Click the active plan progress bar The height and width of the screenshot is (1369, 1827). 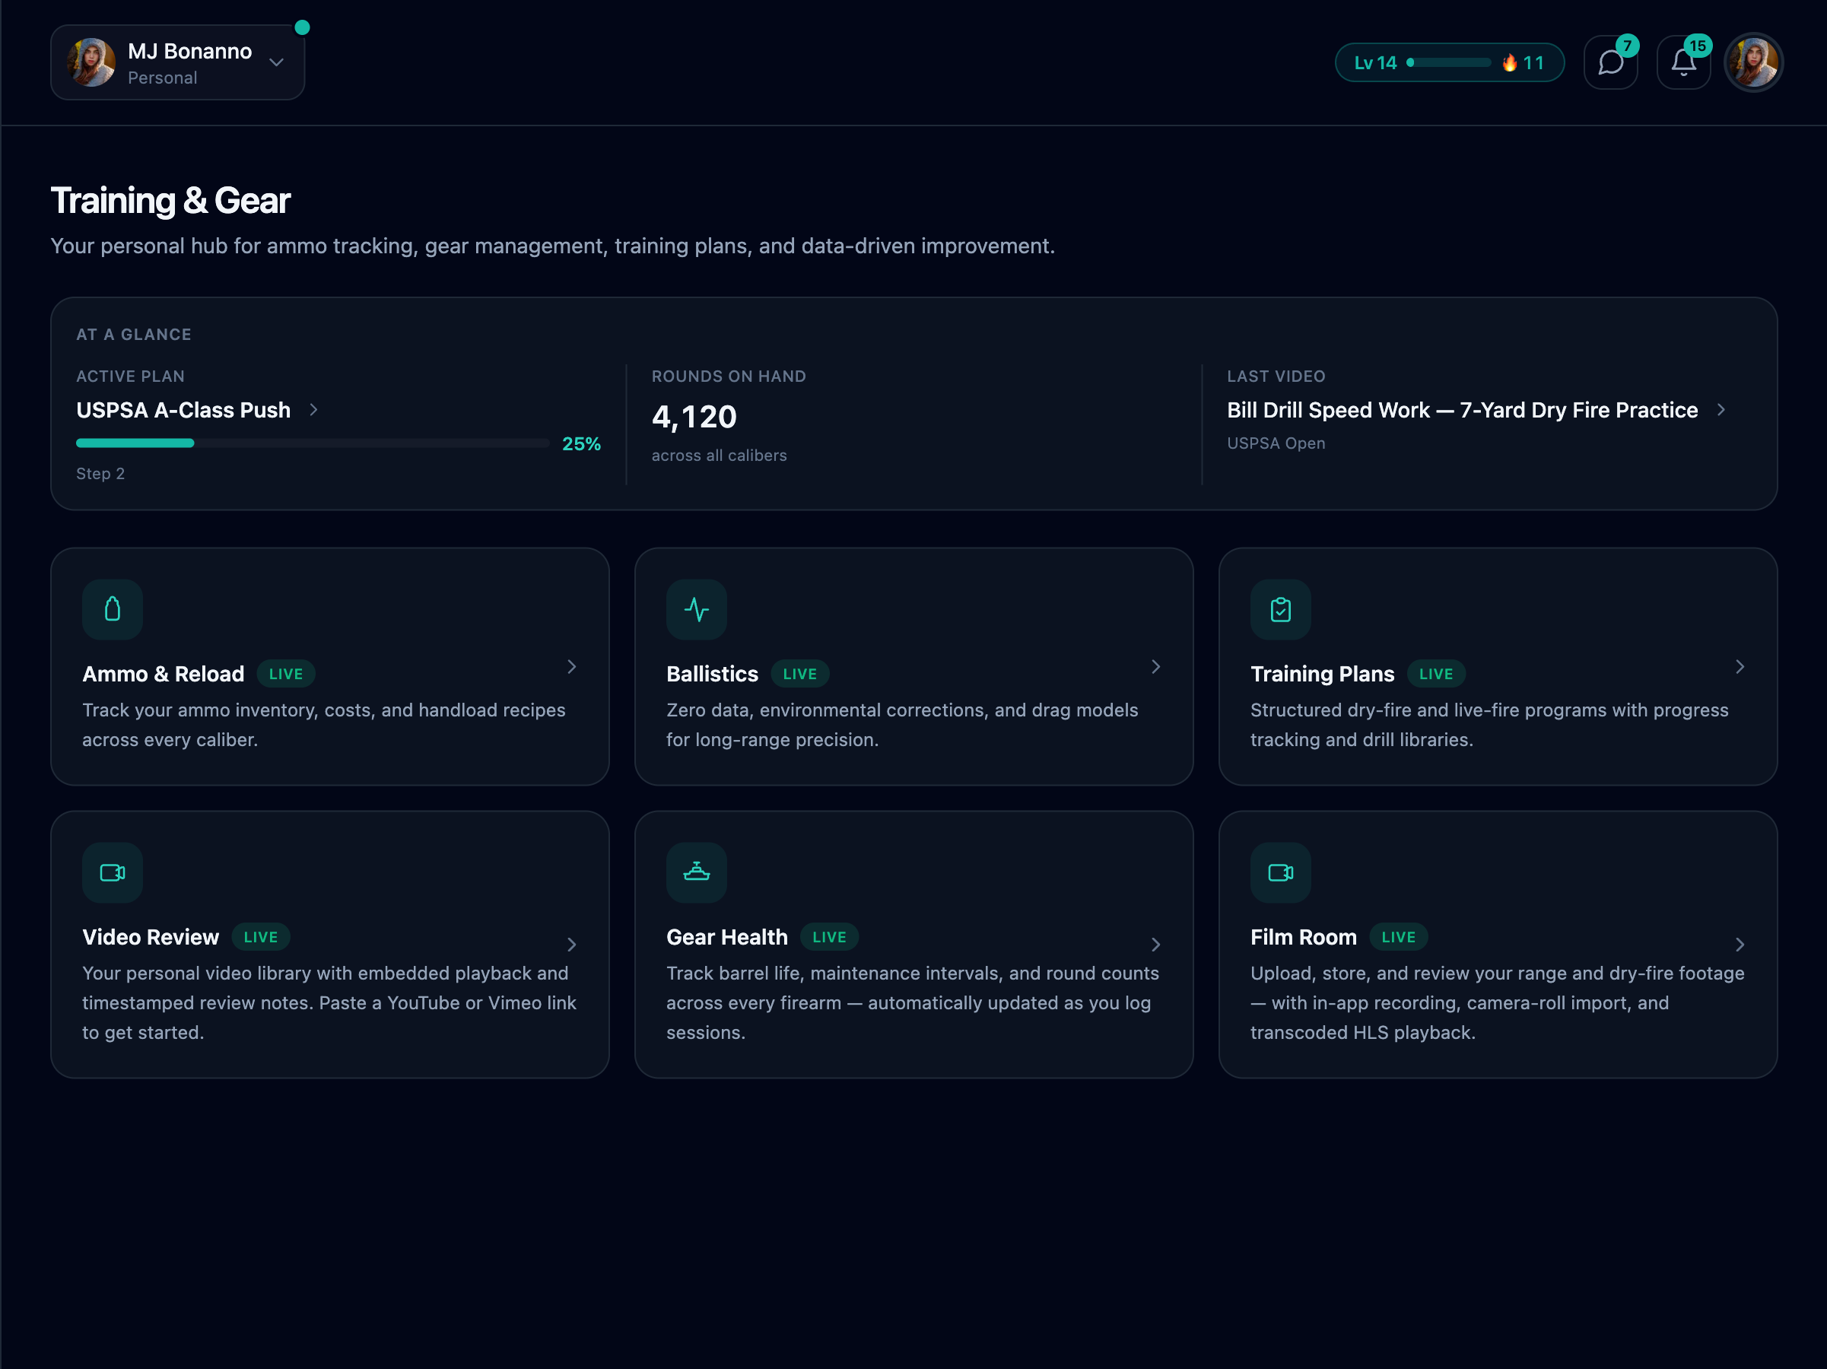click(312, 443)
